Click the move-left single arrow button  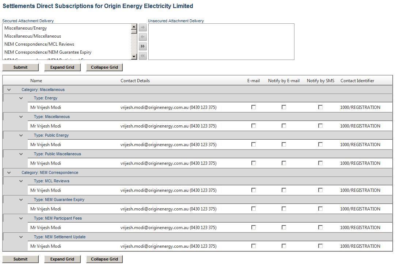coord(143,37)
